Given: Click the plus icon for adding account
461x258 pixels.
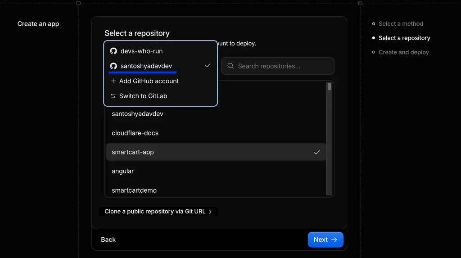Looking at the screenshot, I should 113,81.
